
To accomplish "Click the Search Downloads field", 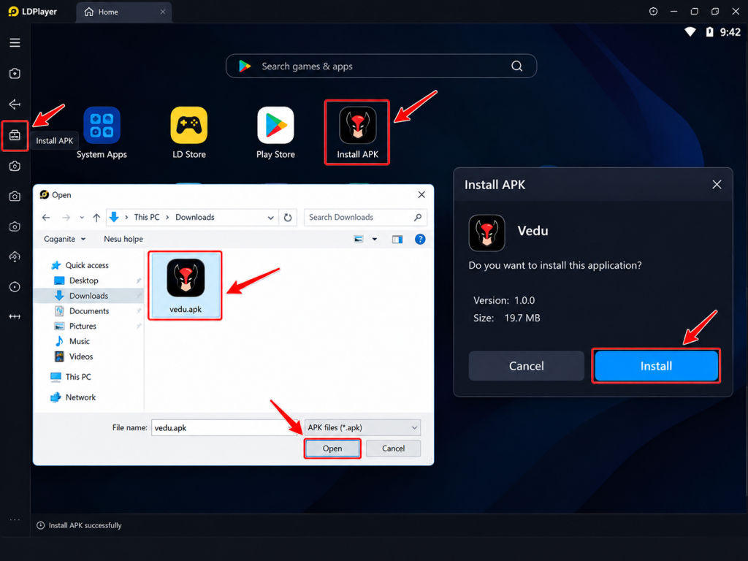I will tap(365, 218).
